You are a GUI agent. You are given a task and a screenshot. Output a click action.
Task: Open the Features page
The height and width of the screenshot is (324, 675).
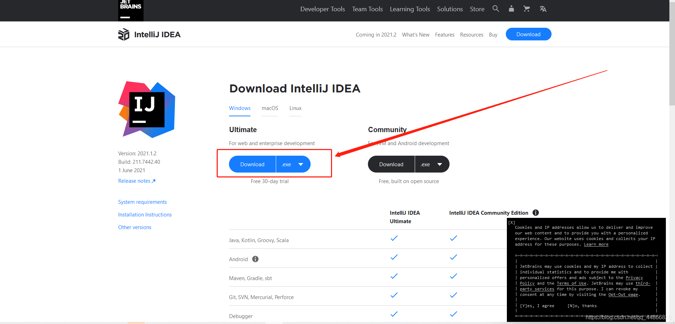click(445, 35)
